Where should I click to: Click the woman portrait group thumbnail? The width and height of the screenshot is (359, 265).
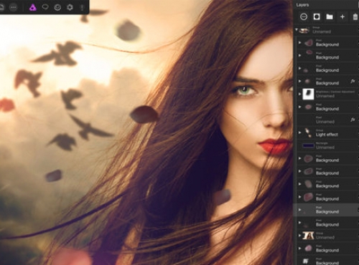point(308,236)
